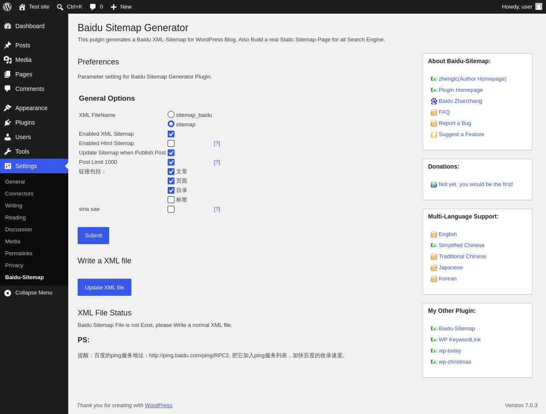Click the help [?] next to Enabled Html Sitemap
The height and width of the screenshot is (414, 546).
tap(217, 143)
